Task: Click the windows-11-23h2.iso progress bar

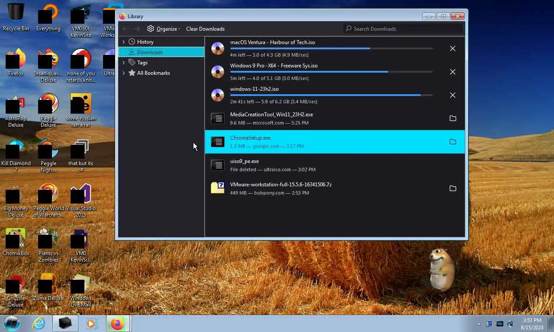Action: tap(332, 95)
